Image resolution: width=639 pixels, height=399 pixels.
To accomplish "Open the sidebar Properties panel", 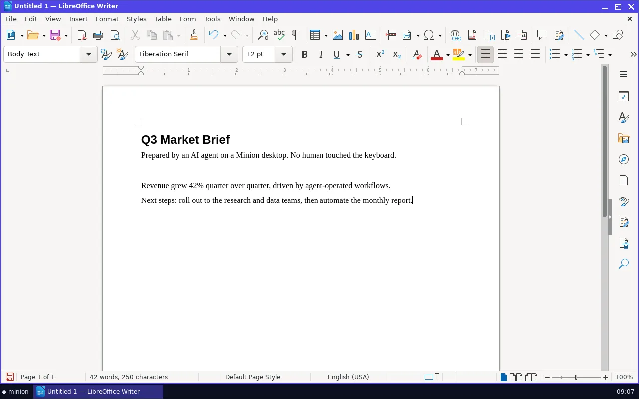I will [623, 96].
